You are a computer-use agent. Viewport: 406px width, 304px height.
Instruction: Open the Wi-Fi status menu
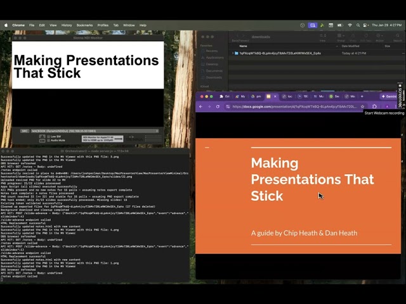350,25
